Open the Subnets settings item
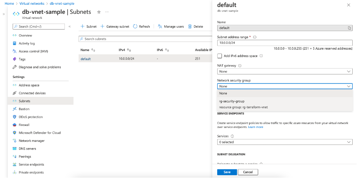The width and height of the screenshot is (357, 178). [41, 101]
